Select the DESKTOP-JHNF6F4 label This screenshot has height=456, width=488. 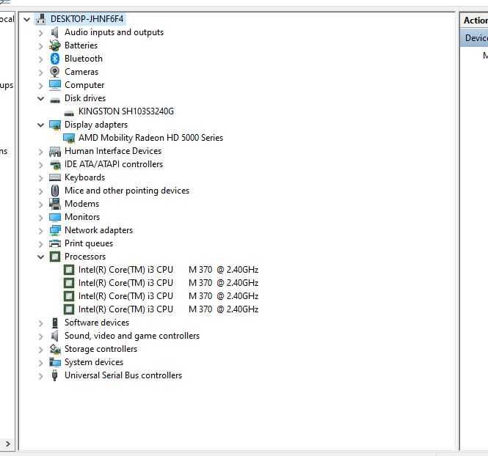click(x=87, y=19)
